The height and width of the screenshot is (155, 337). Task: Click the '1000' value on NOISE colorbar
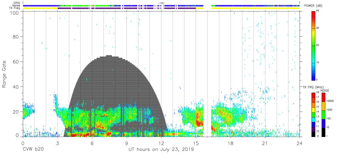coord(330,110)
